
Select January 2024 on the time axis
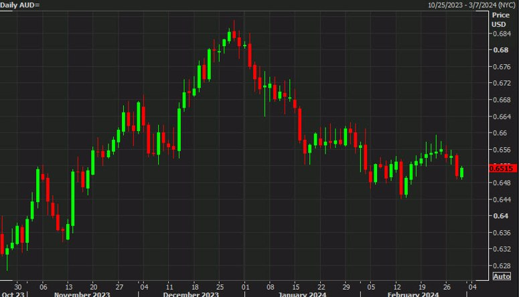[x=302, y=294]
